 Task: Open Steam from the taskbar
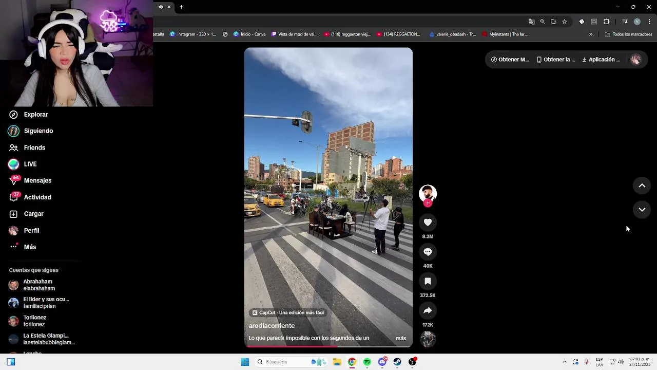(x=397, y=362)
